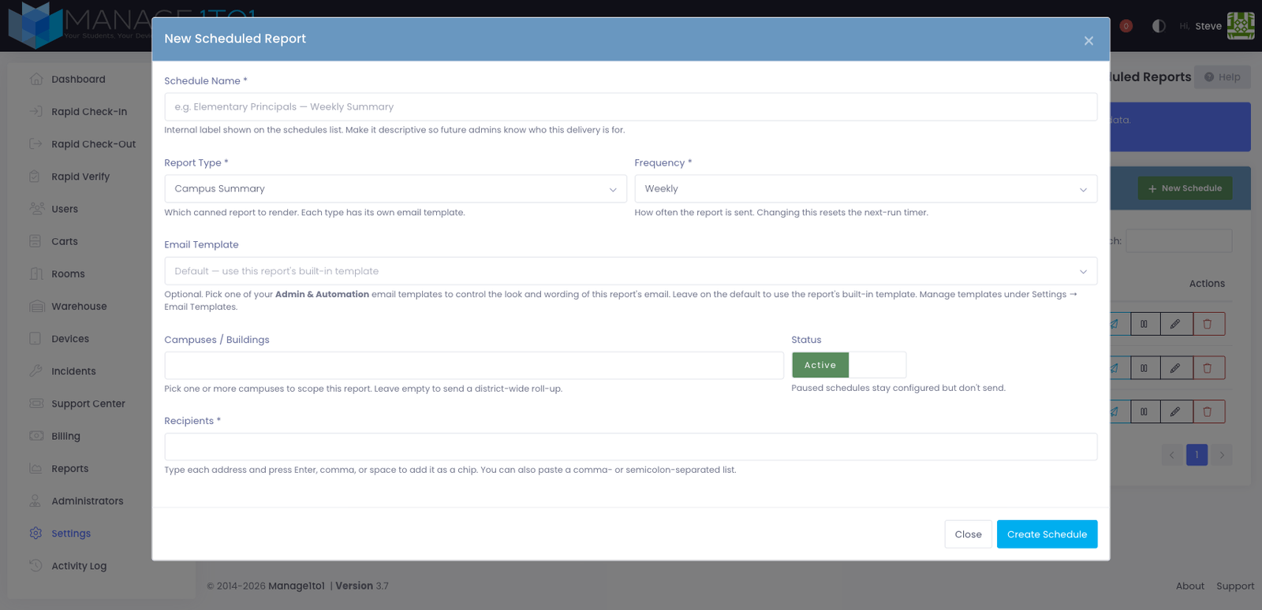Open the Report Type dropdown showing Campus Summary

pos(395,189)
